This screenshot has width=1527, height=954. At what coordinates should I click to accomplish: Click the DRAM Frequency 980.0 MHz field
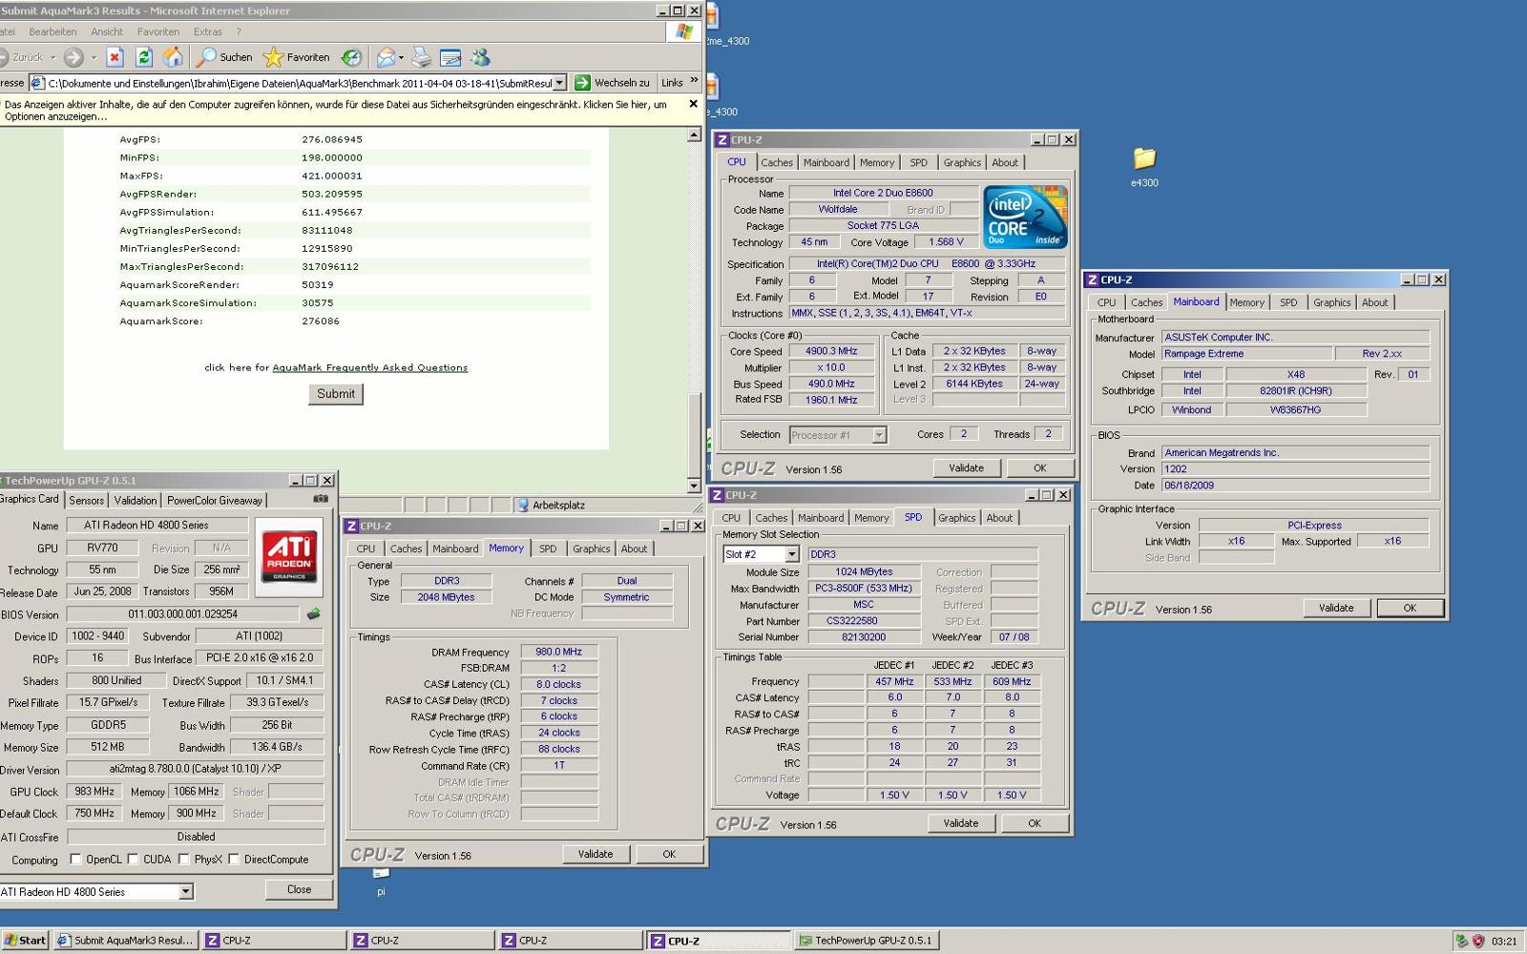(x=558, y=653)
